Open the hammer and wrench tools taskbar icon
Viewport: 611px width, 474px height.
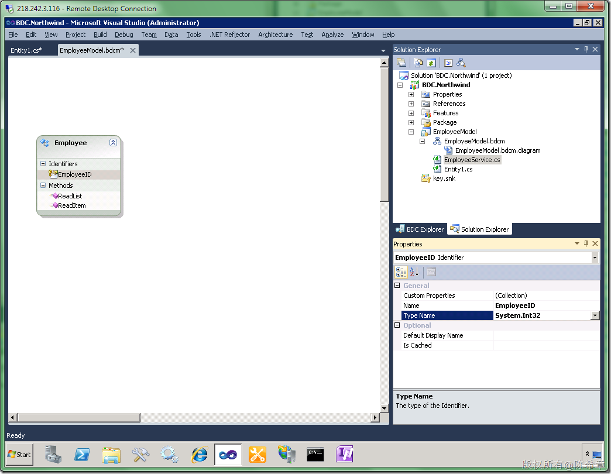[x=140, y=455]
